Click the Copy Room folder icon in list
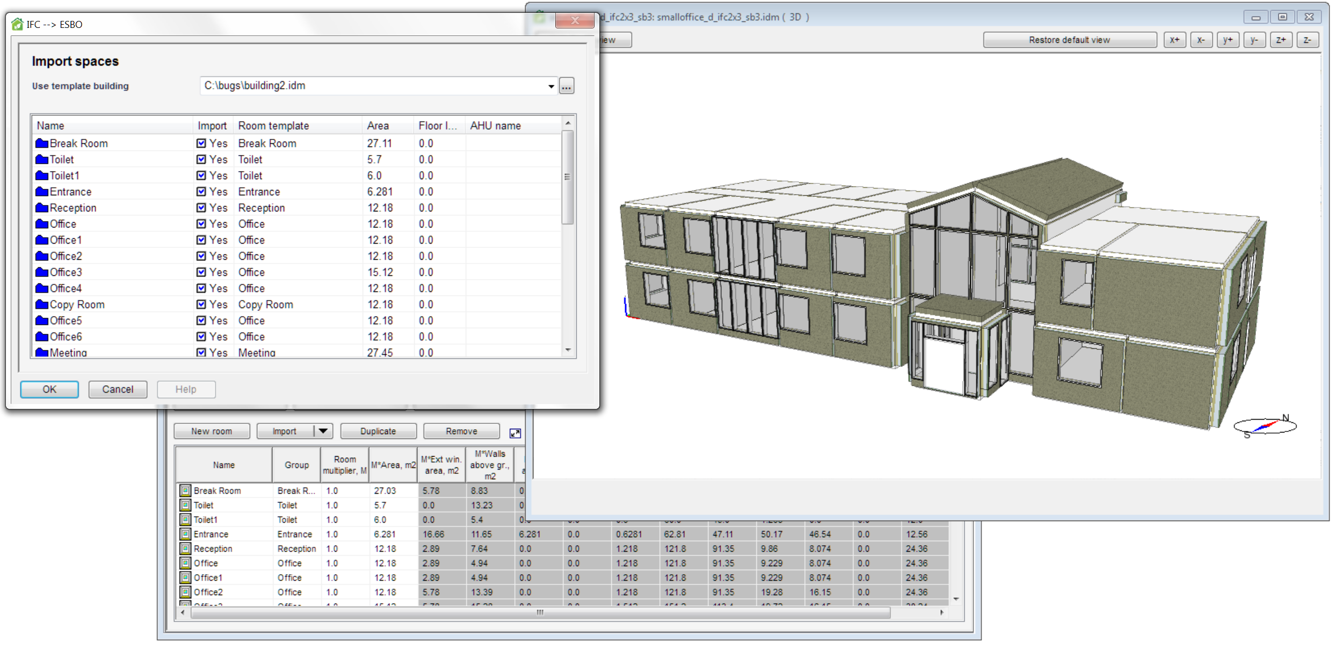The width and height of the screenshot is (1333, 645). coord(42,304)
